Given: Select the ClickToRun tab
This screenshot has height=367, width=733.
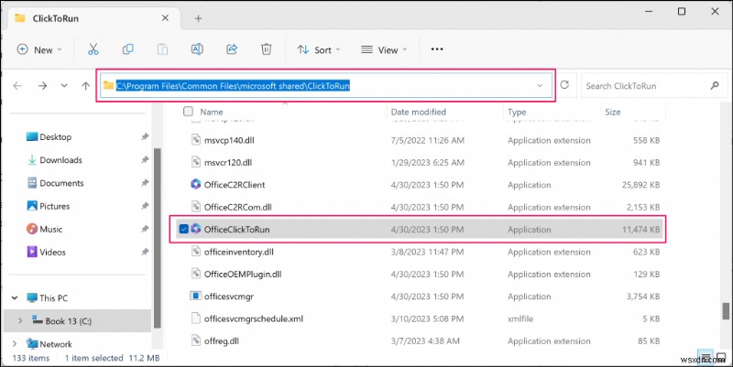Looking at the screenshot, I should tap(92, 18).
